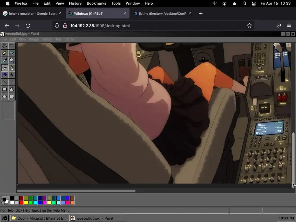
Task: Click the 10:33 PM taskbar clock
Action: [286, 218]
